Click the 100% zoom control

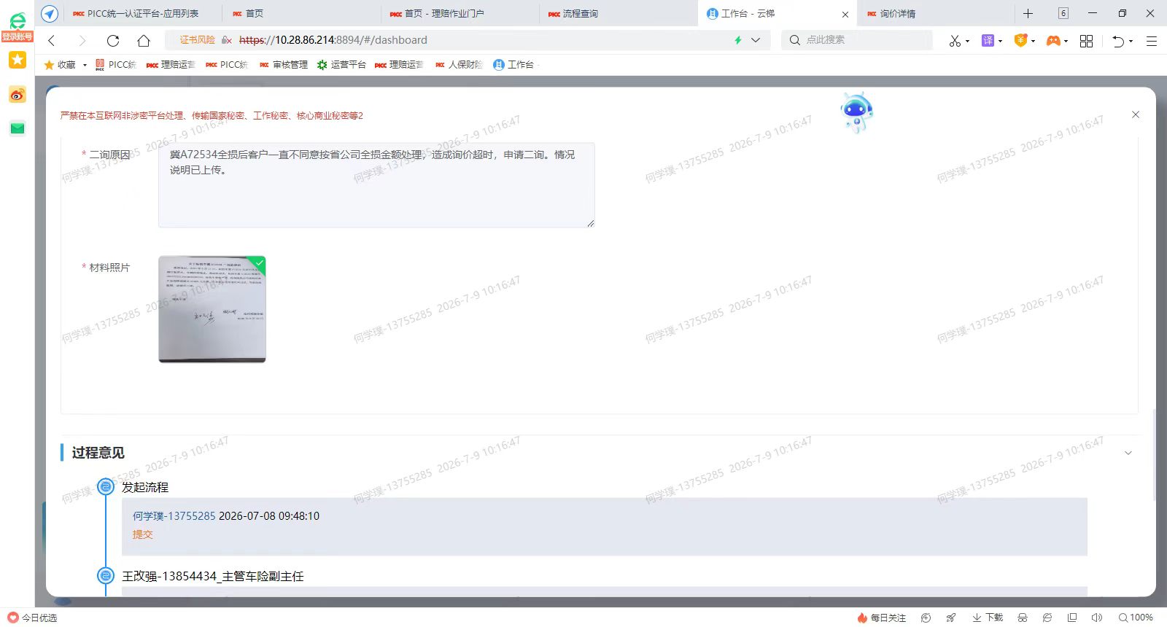click(x=1136, y=618)
